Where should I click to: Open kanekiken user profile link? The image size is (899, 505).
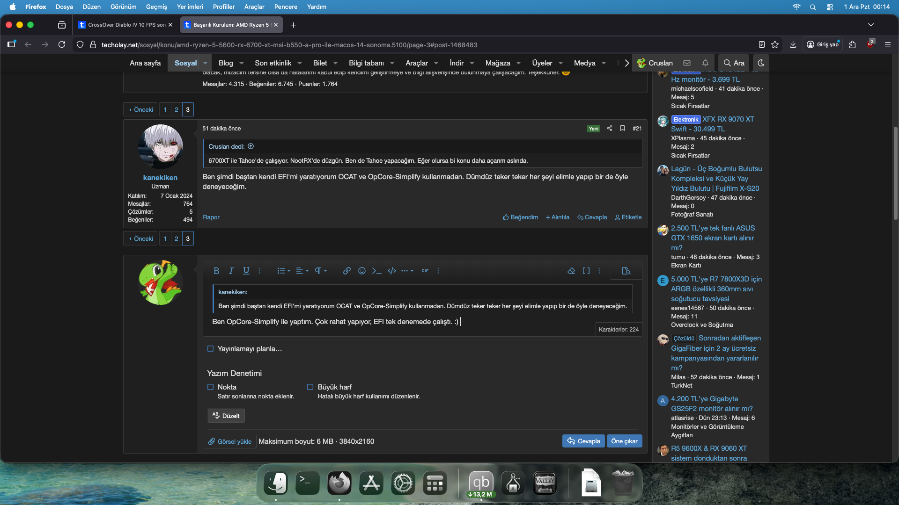[160, 177]
